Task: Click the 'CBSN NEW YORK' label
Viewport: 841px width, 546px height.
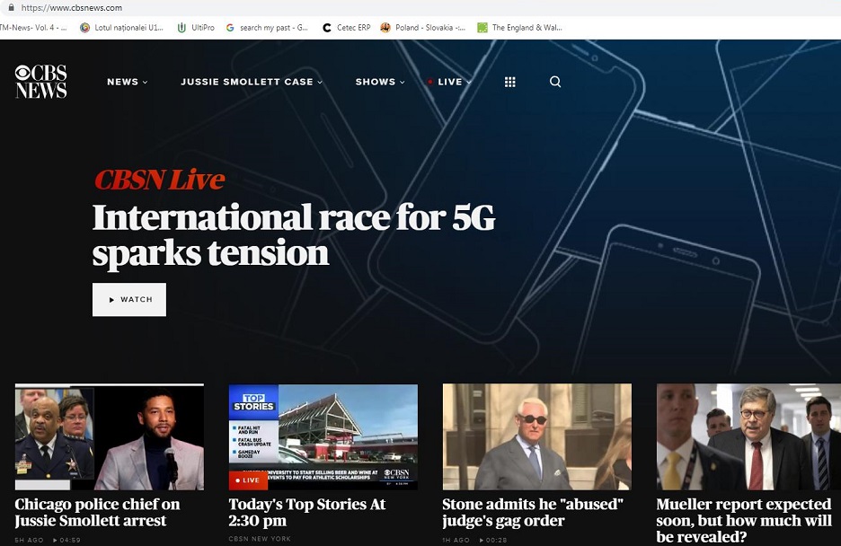Action: (x=260, y=539)
